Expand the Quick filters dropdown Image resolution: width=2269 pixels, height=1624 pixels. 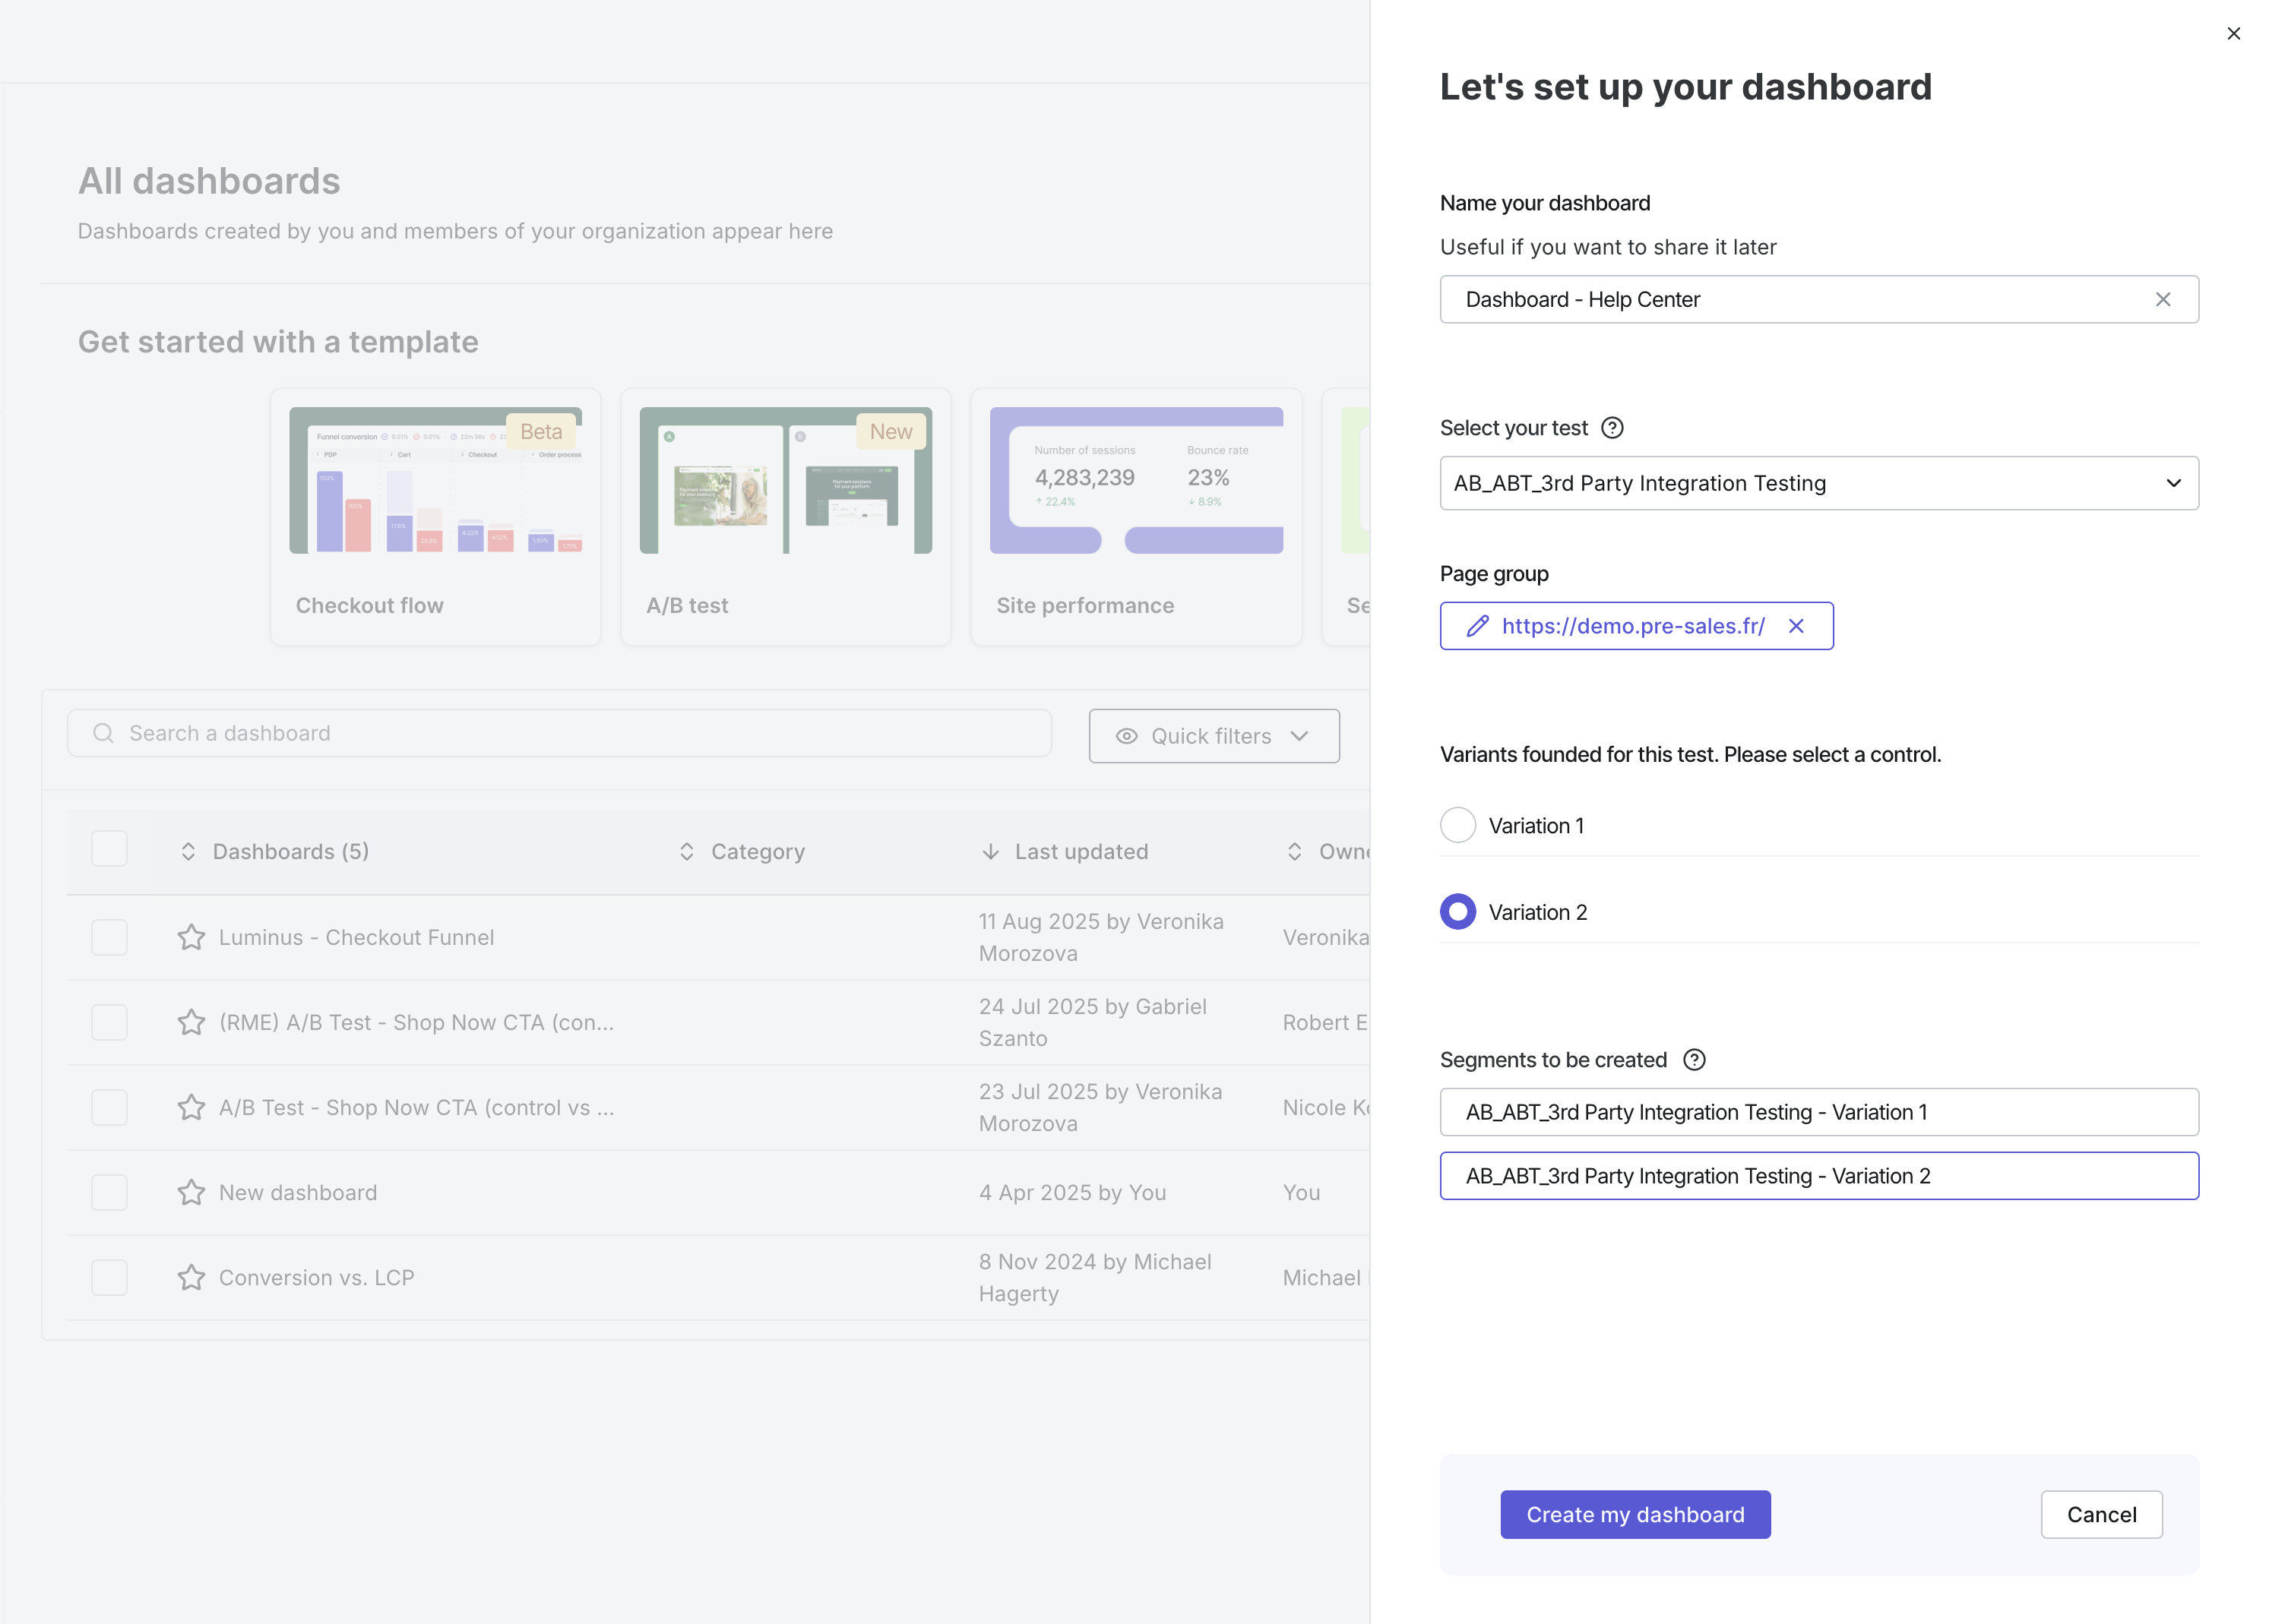1214,737
